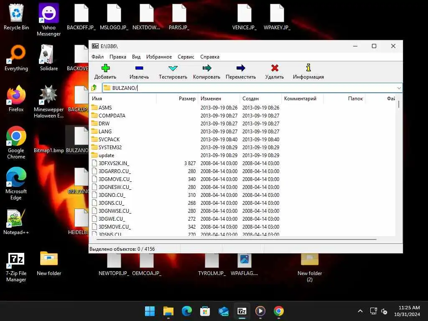The image size is (428, 321).
Task: Select the LANG folder
Action: pos(105,131)
